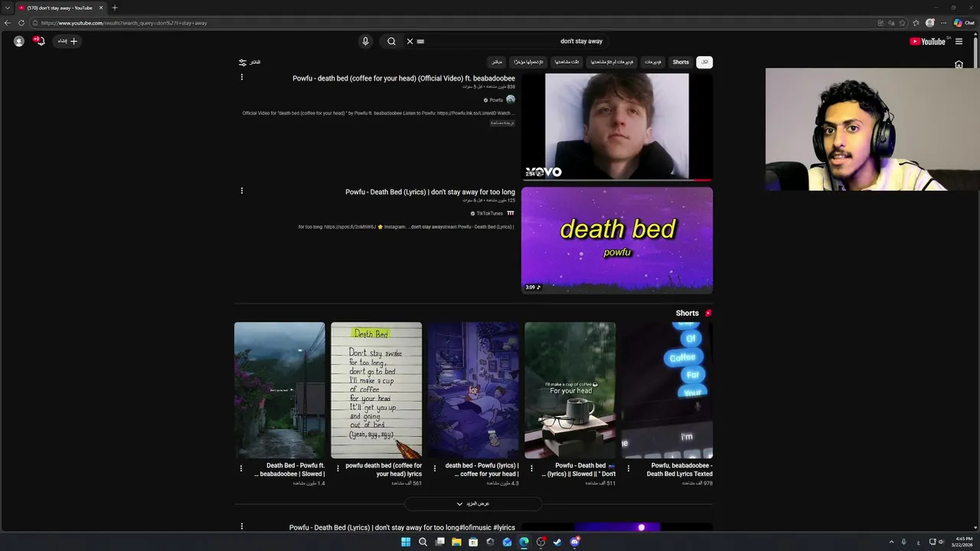Open the Windows Start menu

406,542
